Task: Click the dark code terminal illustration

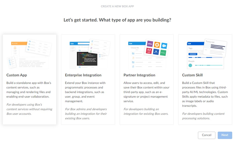Action: (x=87, y=59)
